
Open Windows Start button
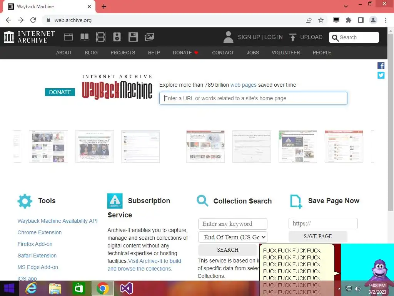point(9,288)
